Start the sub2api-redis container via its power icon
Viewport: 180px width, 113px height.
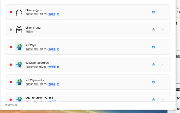(153, 82)
